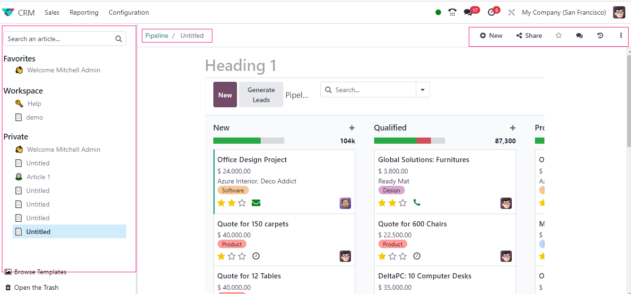The height and width of the screenshot is (294, 631).
Task: Click the Pipeline breadcrumb link
Action: [x=157, y=35]
